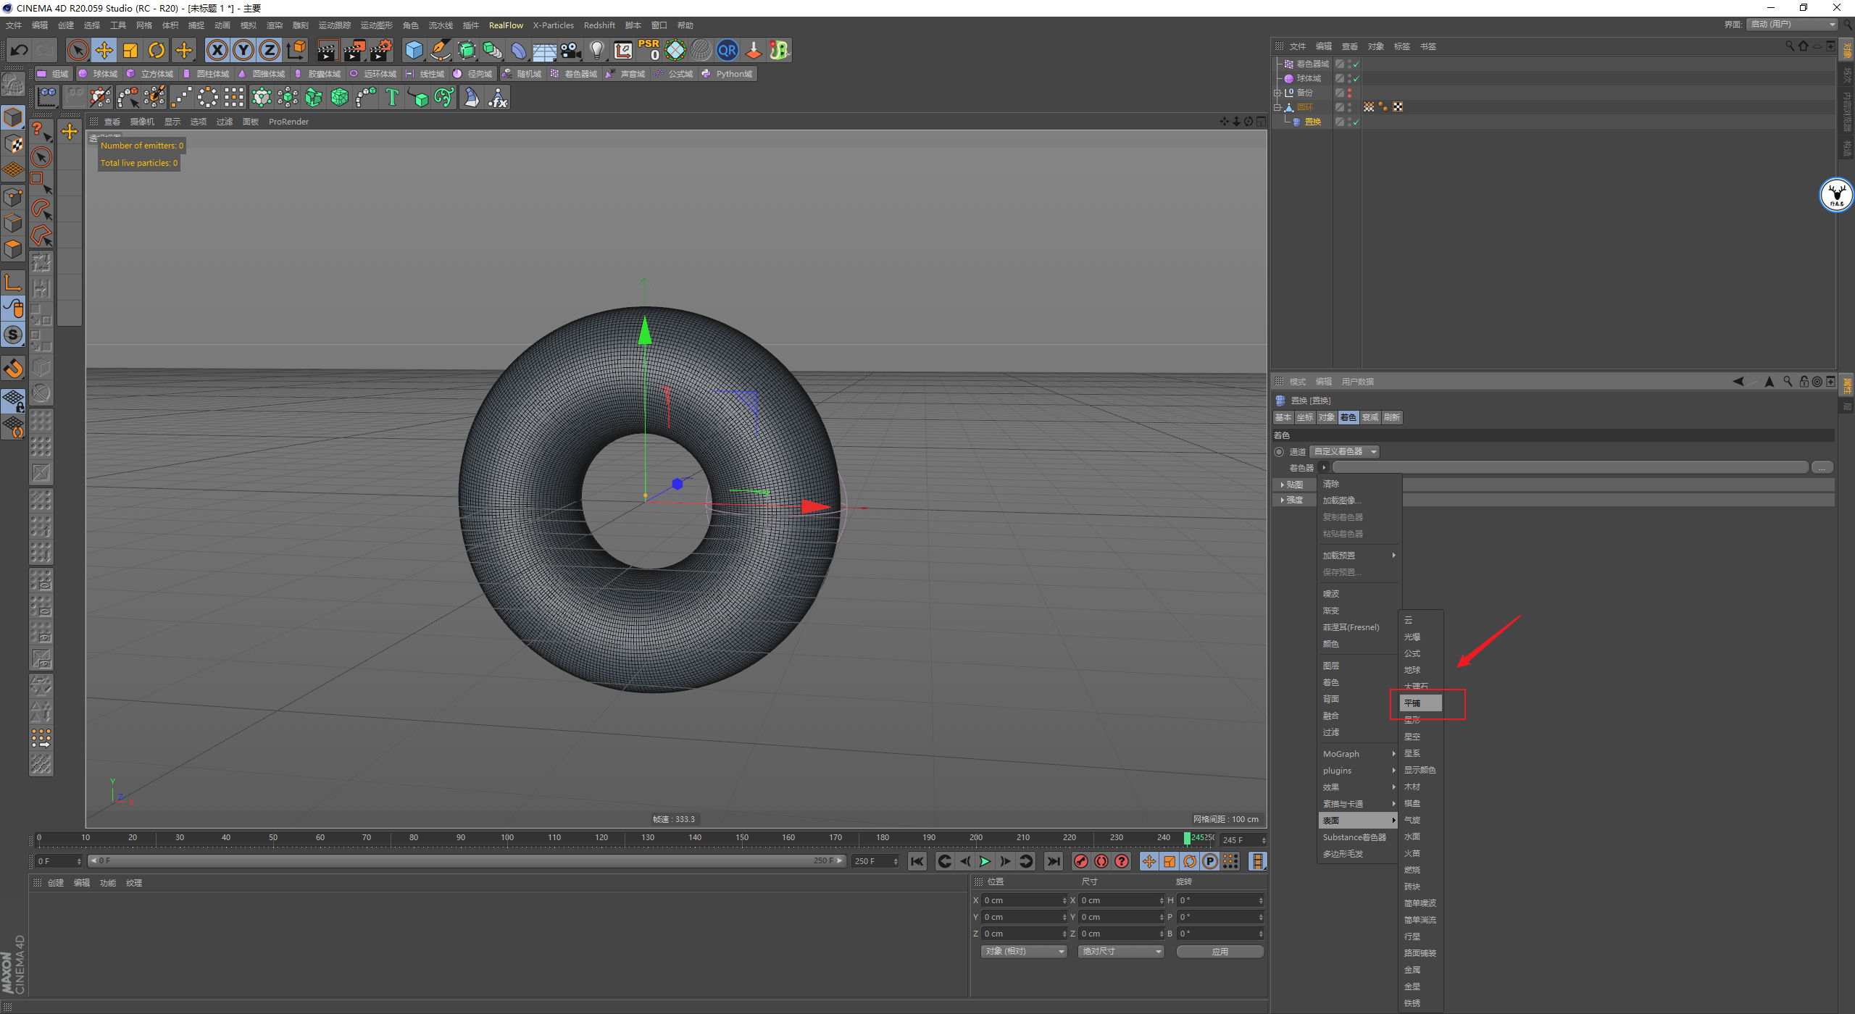Click the Undo arrow icon

click(x=20, y=50)
